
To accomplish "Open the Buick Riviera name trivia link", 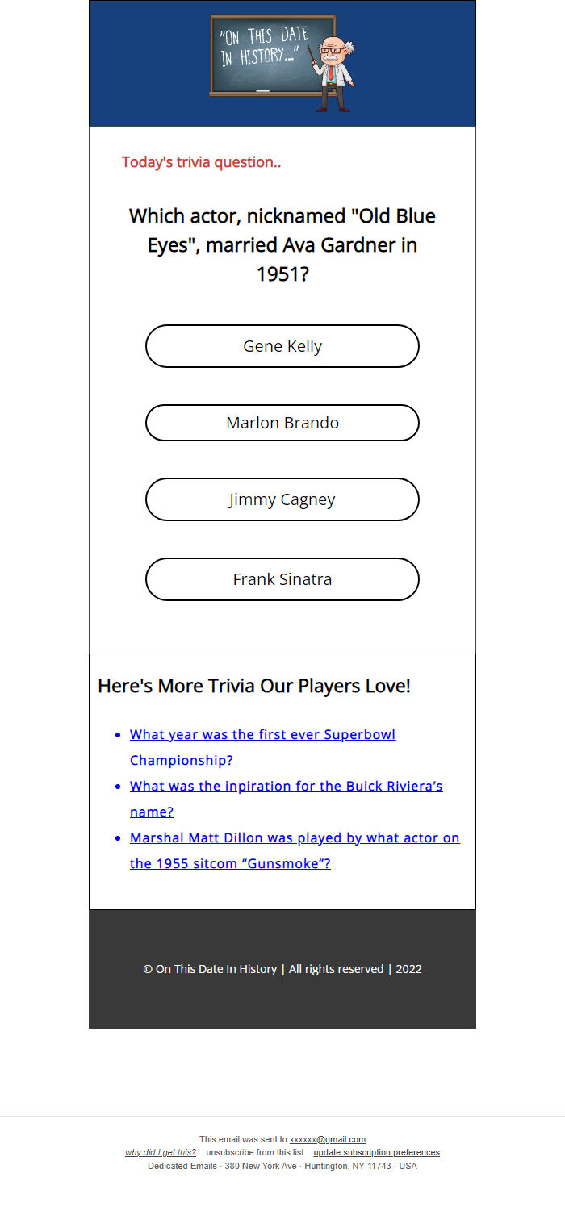I will 286,787.
